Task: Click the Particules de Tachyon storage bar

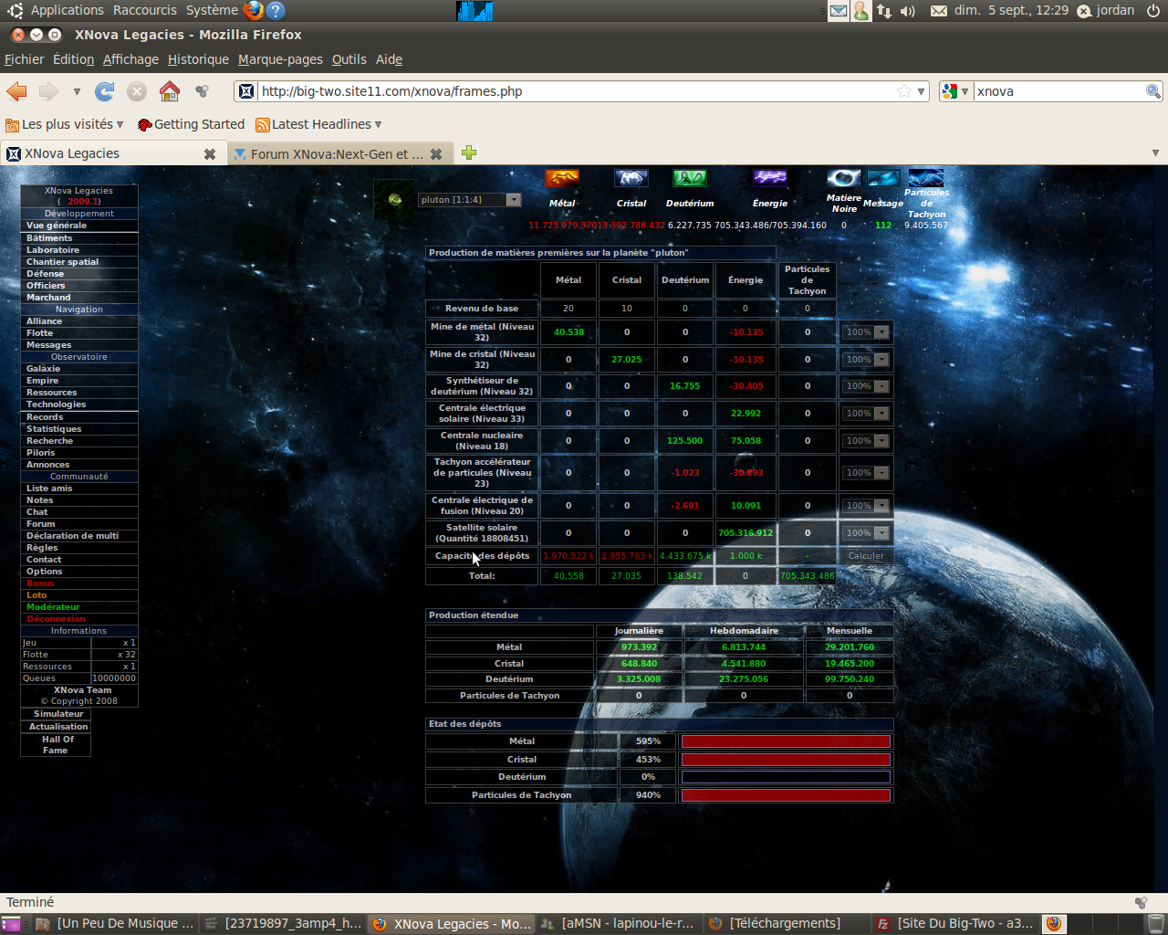Action: click(x=786, y=795)
